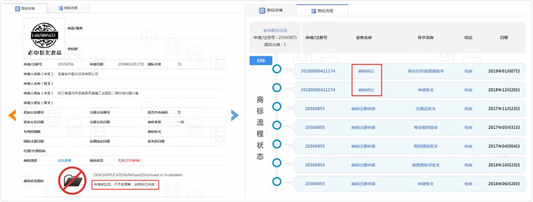Screen dimensions: 533x202
Task: Click the applicant address starting 浙江省温州市
Action: tap(98, 93)
